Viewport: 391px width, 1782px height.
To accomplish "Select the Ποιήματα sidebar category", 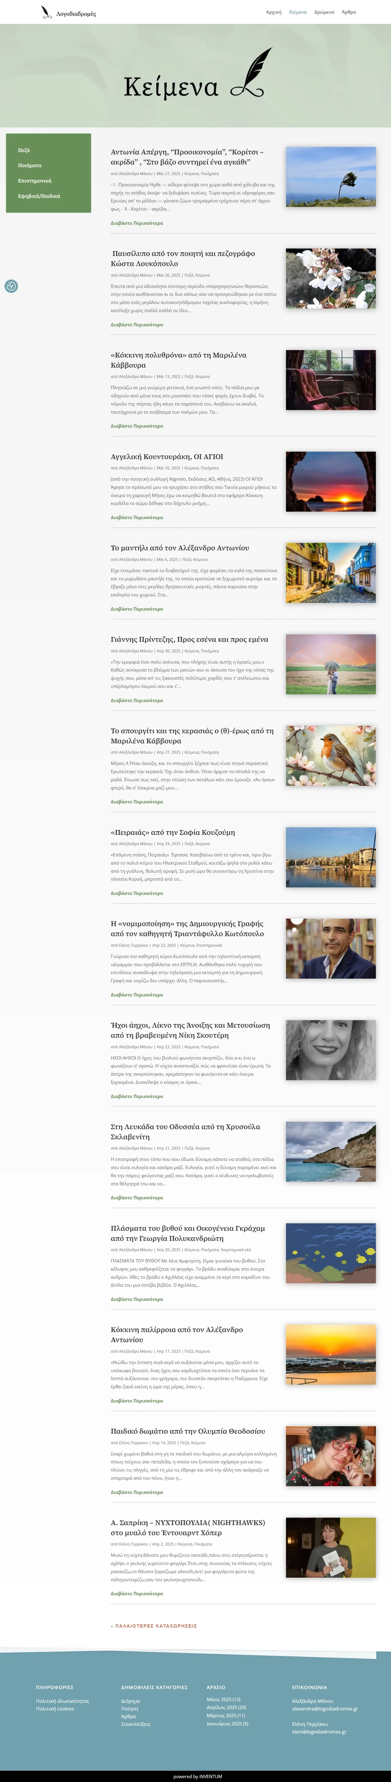I will (x=30, y=165).
